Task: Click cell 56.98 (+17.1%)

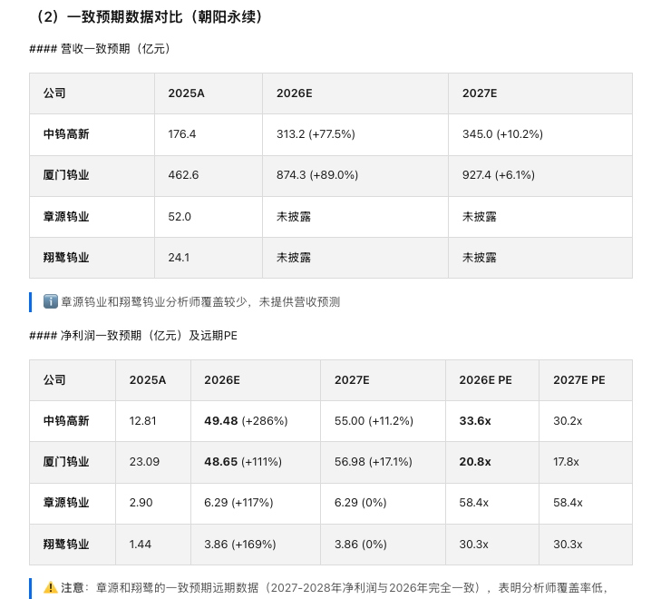Action: coord(373,462)
